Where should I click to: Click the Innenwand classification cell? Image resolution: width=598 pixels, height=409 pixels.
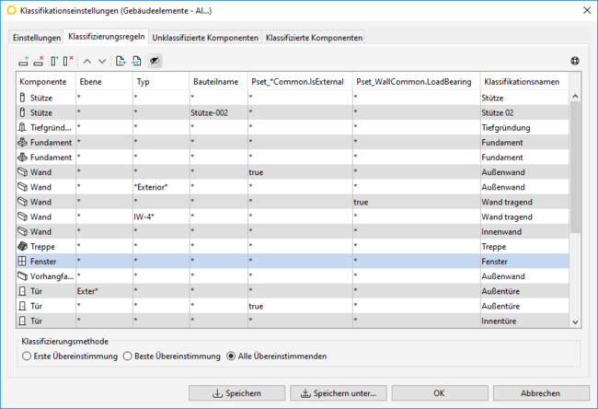524,232
